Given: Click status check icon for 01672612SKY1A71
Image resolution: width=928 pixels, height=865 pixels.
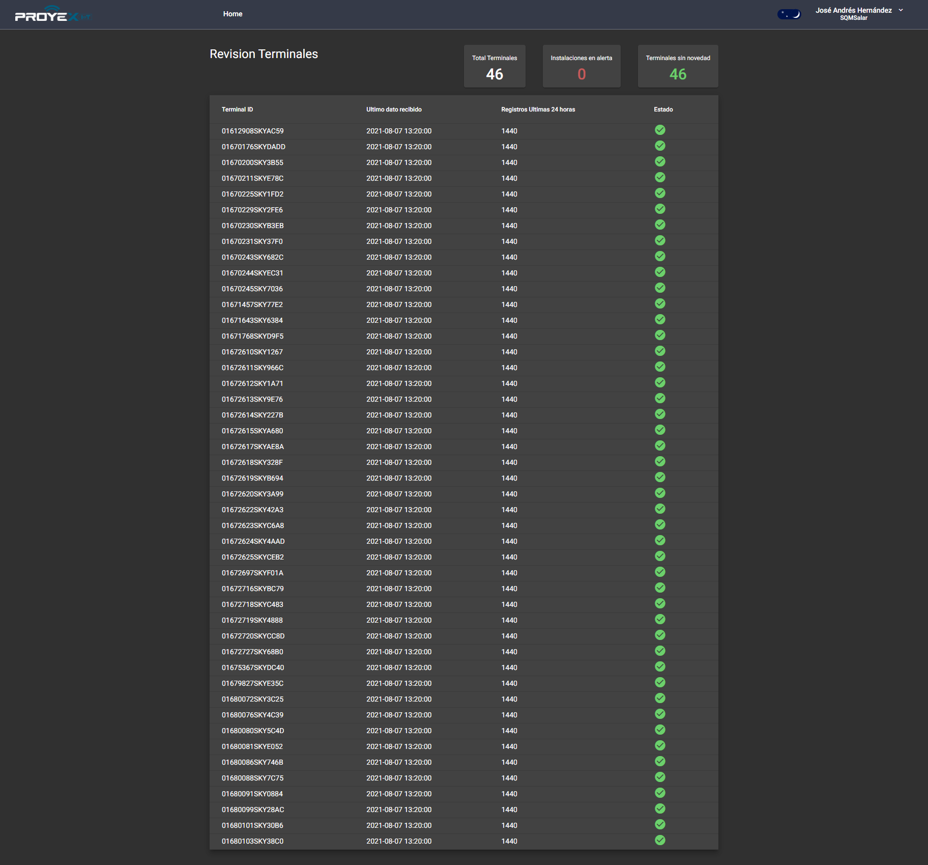Looking at the screenshot, I should tap(660, 382).
